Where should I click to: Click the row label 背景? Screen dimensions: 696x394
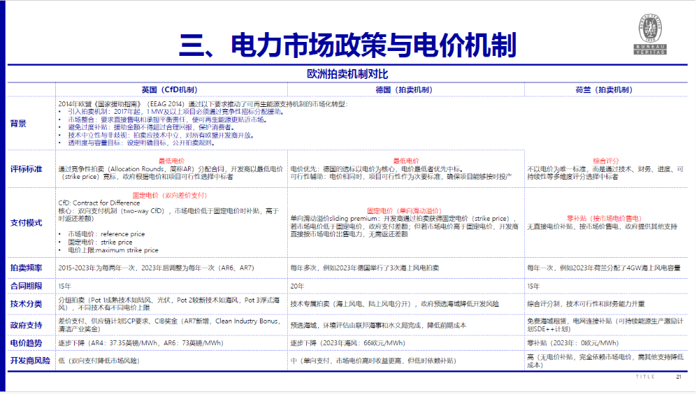[x=18, y=124]
